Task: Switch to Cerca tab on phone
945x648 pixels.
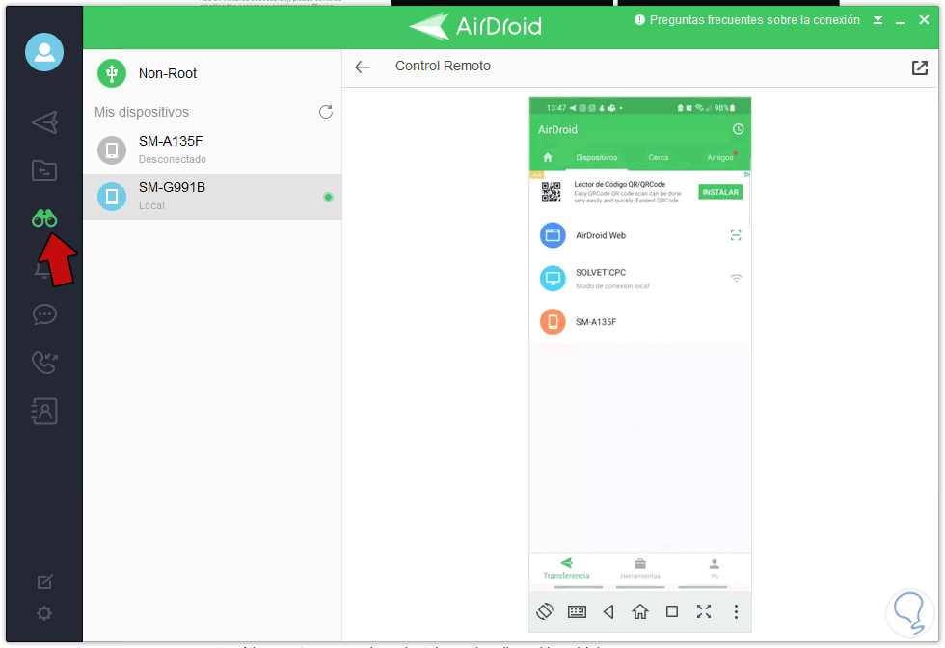Action: (658, 158)
